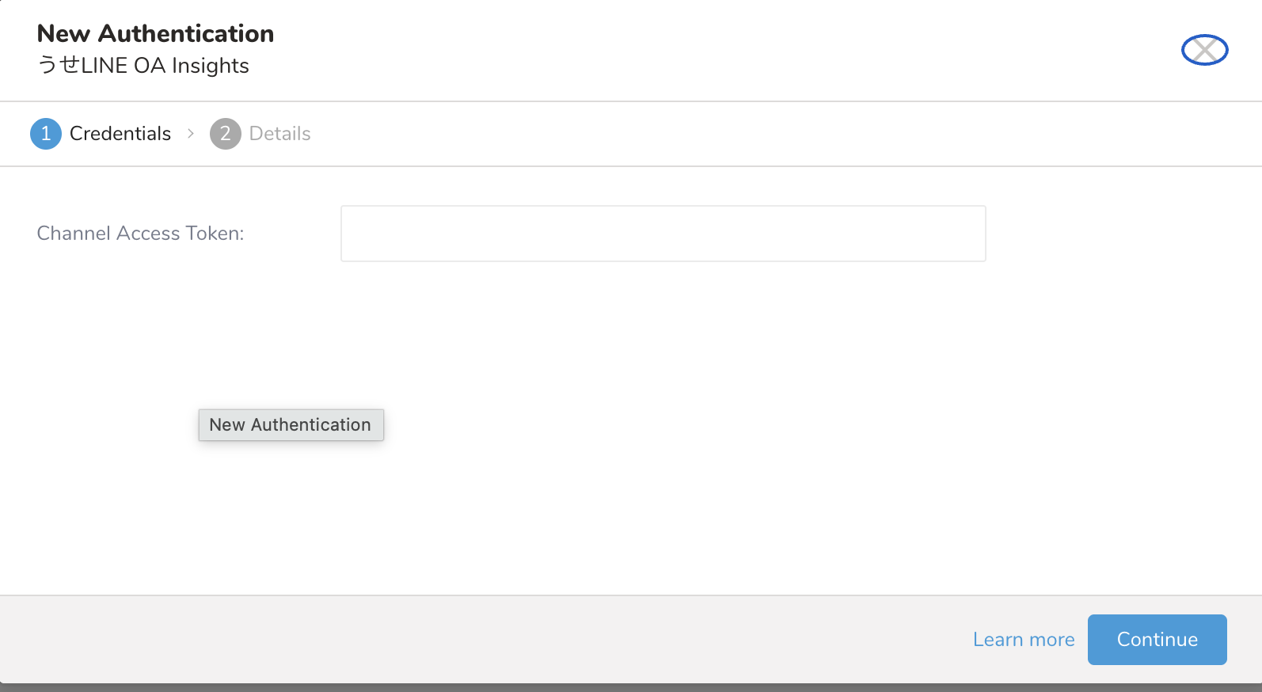The image size is (1262, 692).
Task: Click the chevron between Credentials and Details
Action: [191, 134]
